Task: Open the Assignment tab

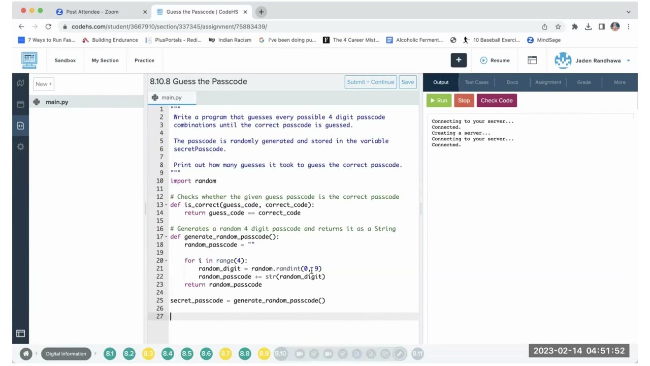Action: [x=548, y=82]
